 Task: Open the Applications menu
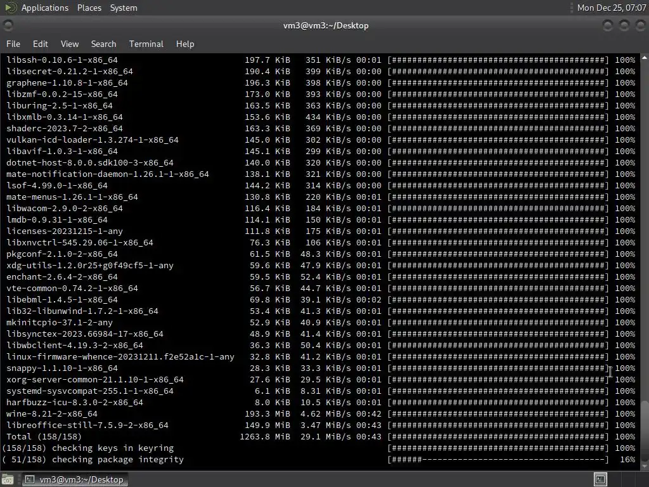(45, 8)
